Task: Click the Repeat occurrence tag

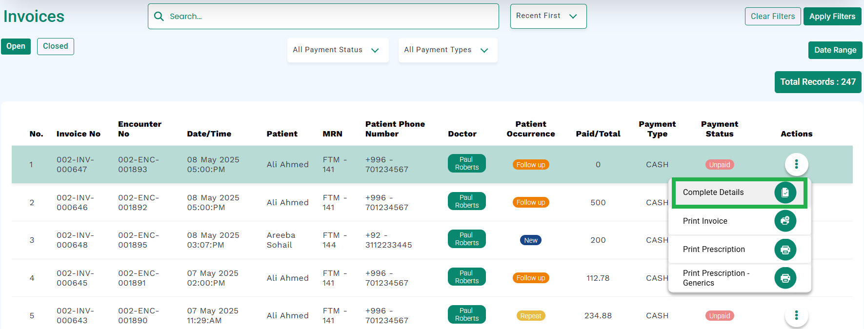Action: tap(531, 316)
